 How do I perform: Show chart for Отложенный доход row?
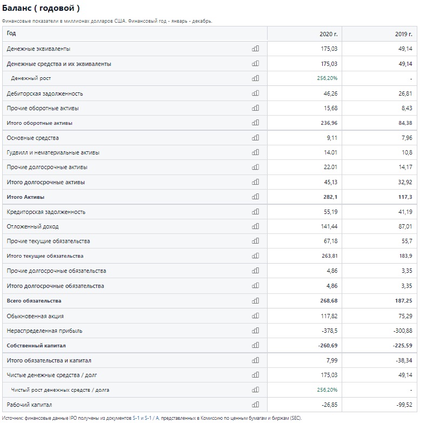(255, 226)
